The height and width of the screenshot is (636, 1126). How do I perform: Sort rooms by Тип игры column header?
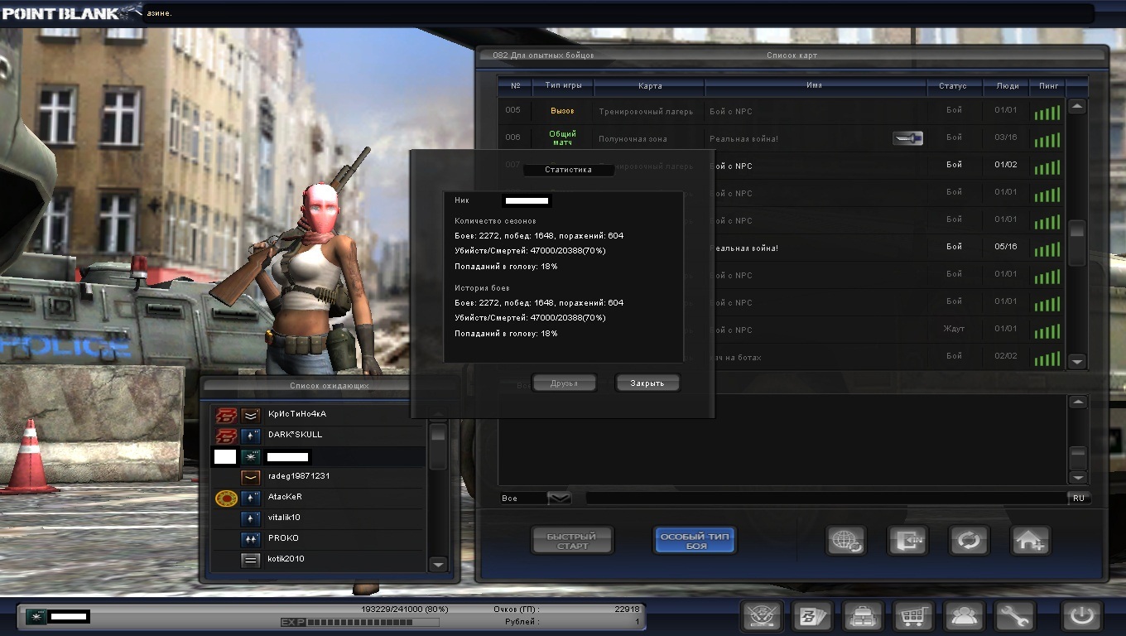563,85
